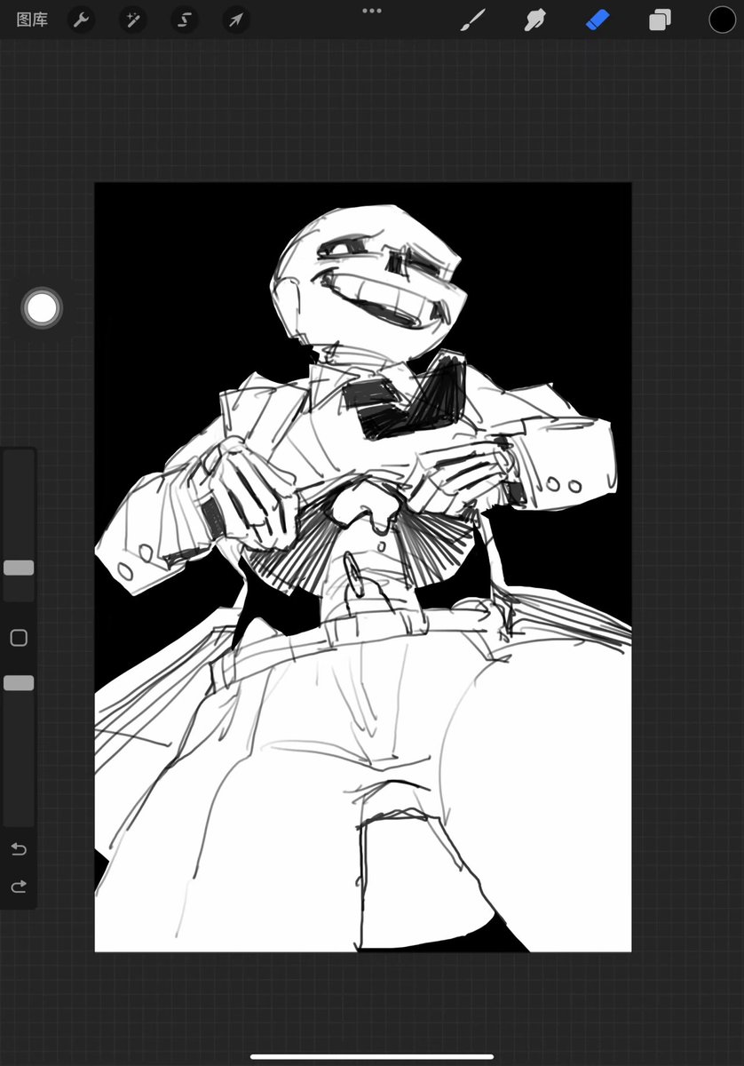Click the drawing canvas artwork
Image resolution: width=744 pixels, height=1066 pixels.
point(363,567)
